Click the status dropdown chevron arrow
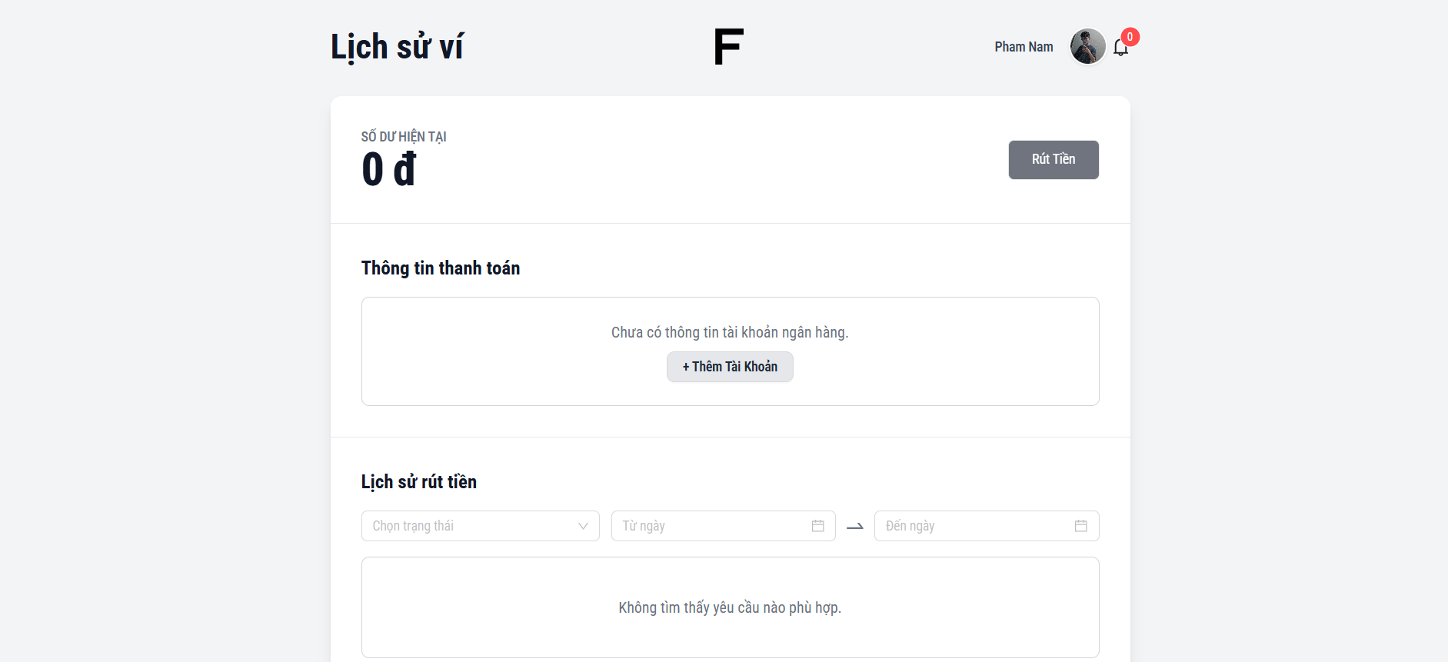1448x662 pixels. pyautogui.click(x=583, y=526)
